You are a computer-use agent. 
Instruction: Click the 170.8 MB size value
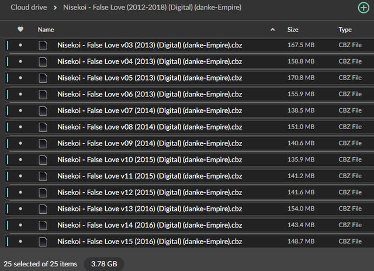(x=301, y=78)
